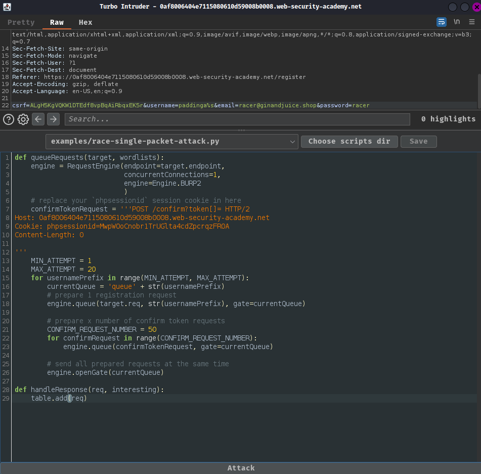Go to previous search match arrow
This screenshot has width=481, height=474.
[38, 119]
